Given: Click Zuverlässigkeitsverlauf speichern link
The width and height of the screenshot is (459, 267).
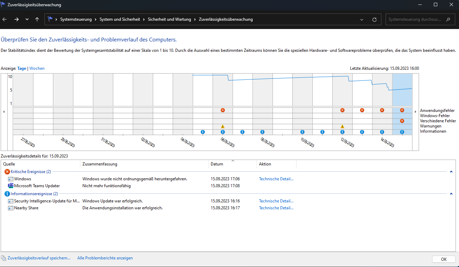Looking at the screenshot, I should pos(39,258).
